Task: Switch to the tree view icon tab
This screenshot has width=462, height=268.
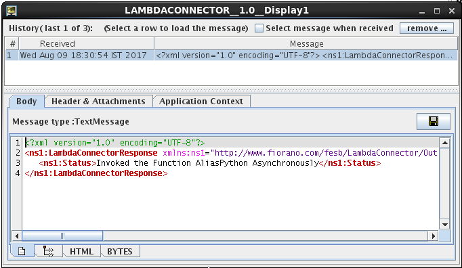Action: pyautogui.click(x=48, y=251)
